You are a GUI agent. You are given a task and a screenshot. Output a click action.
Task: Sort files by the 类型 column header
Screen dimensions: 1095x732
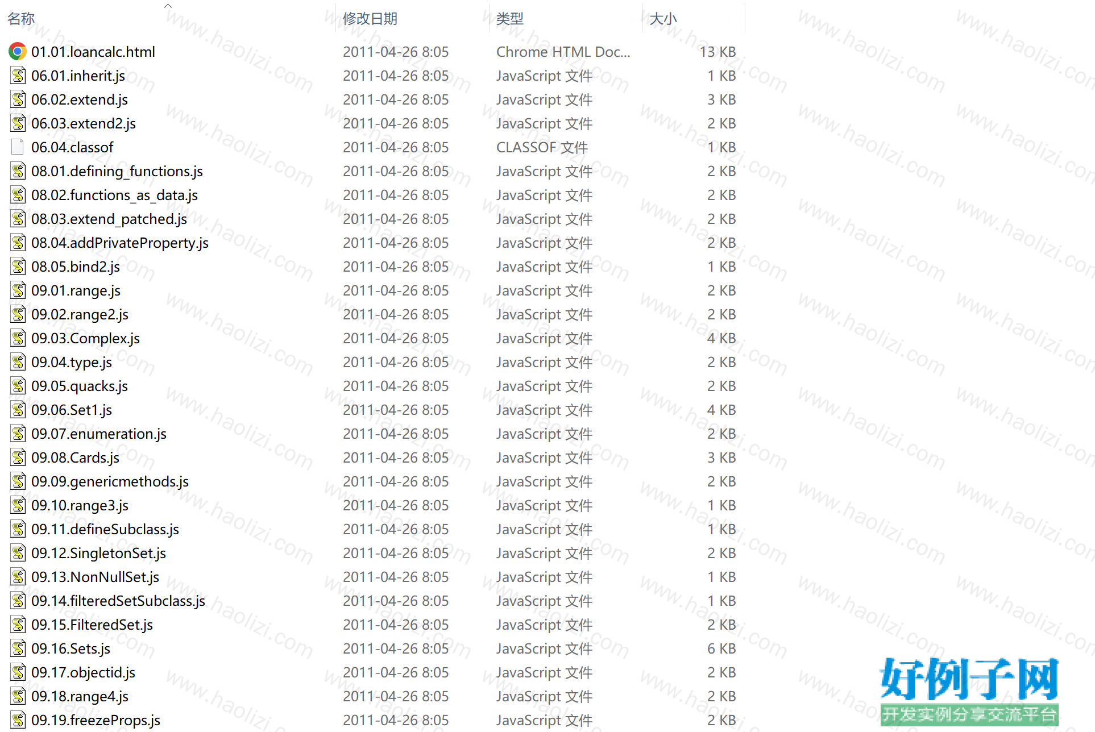pos(510,19)
